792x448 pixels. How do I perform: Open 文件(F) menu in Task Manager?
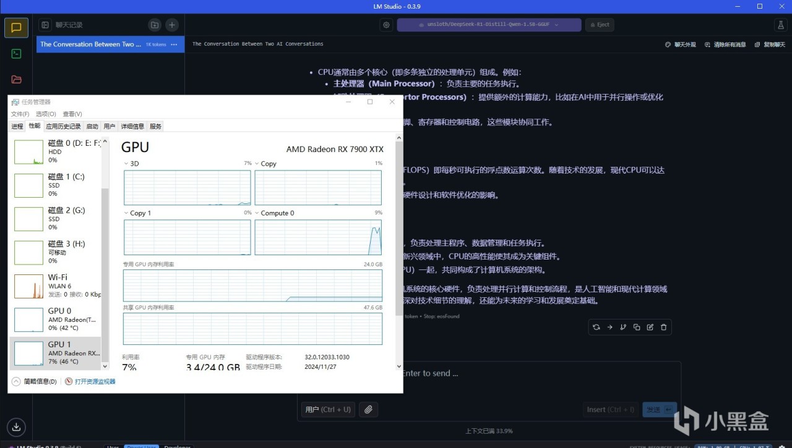pos(20,114)
